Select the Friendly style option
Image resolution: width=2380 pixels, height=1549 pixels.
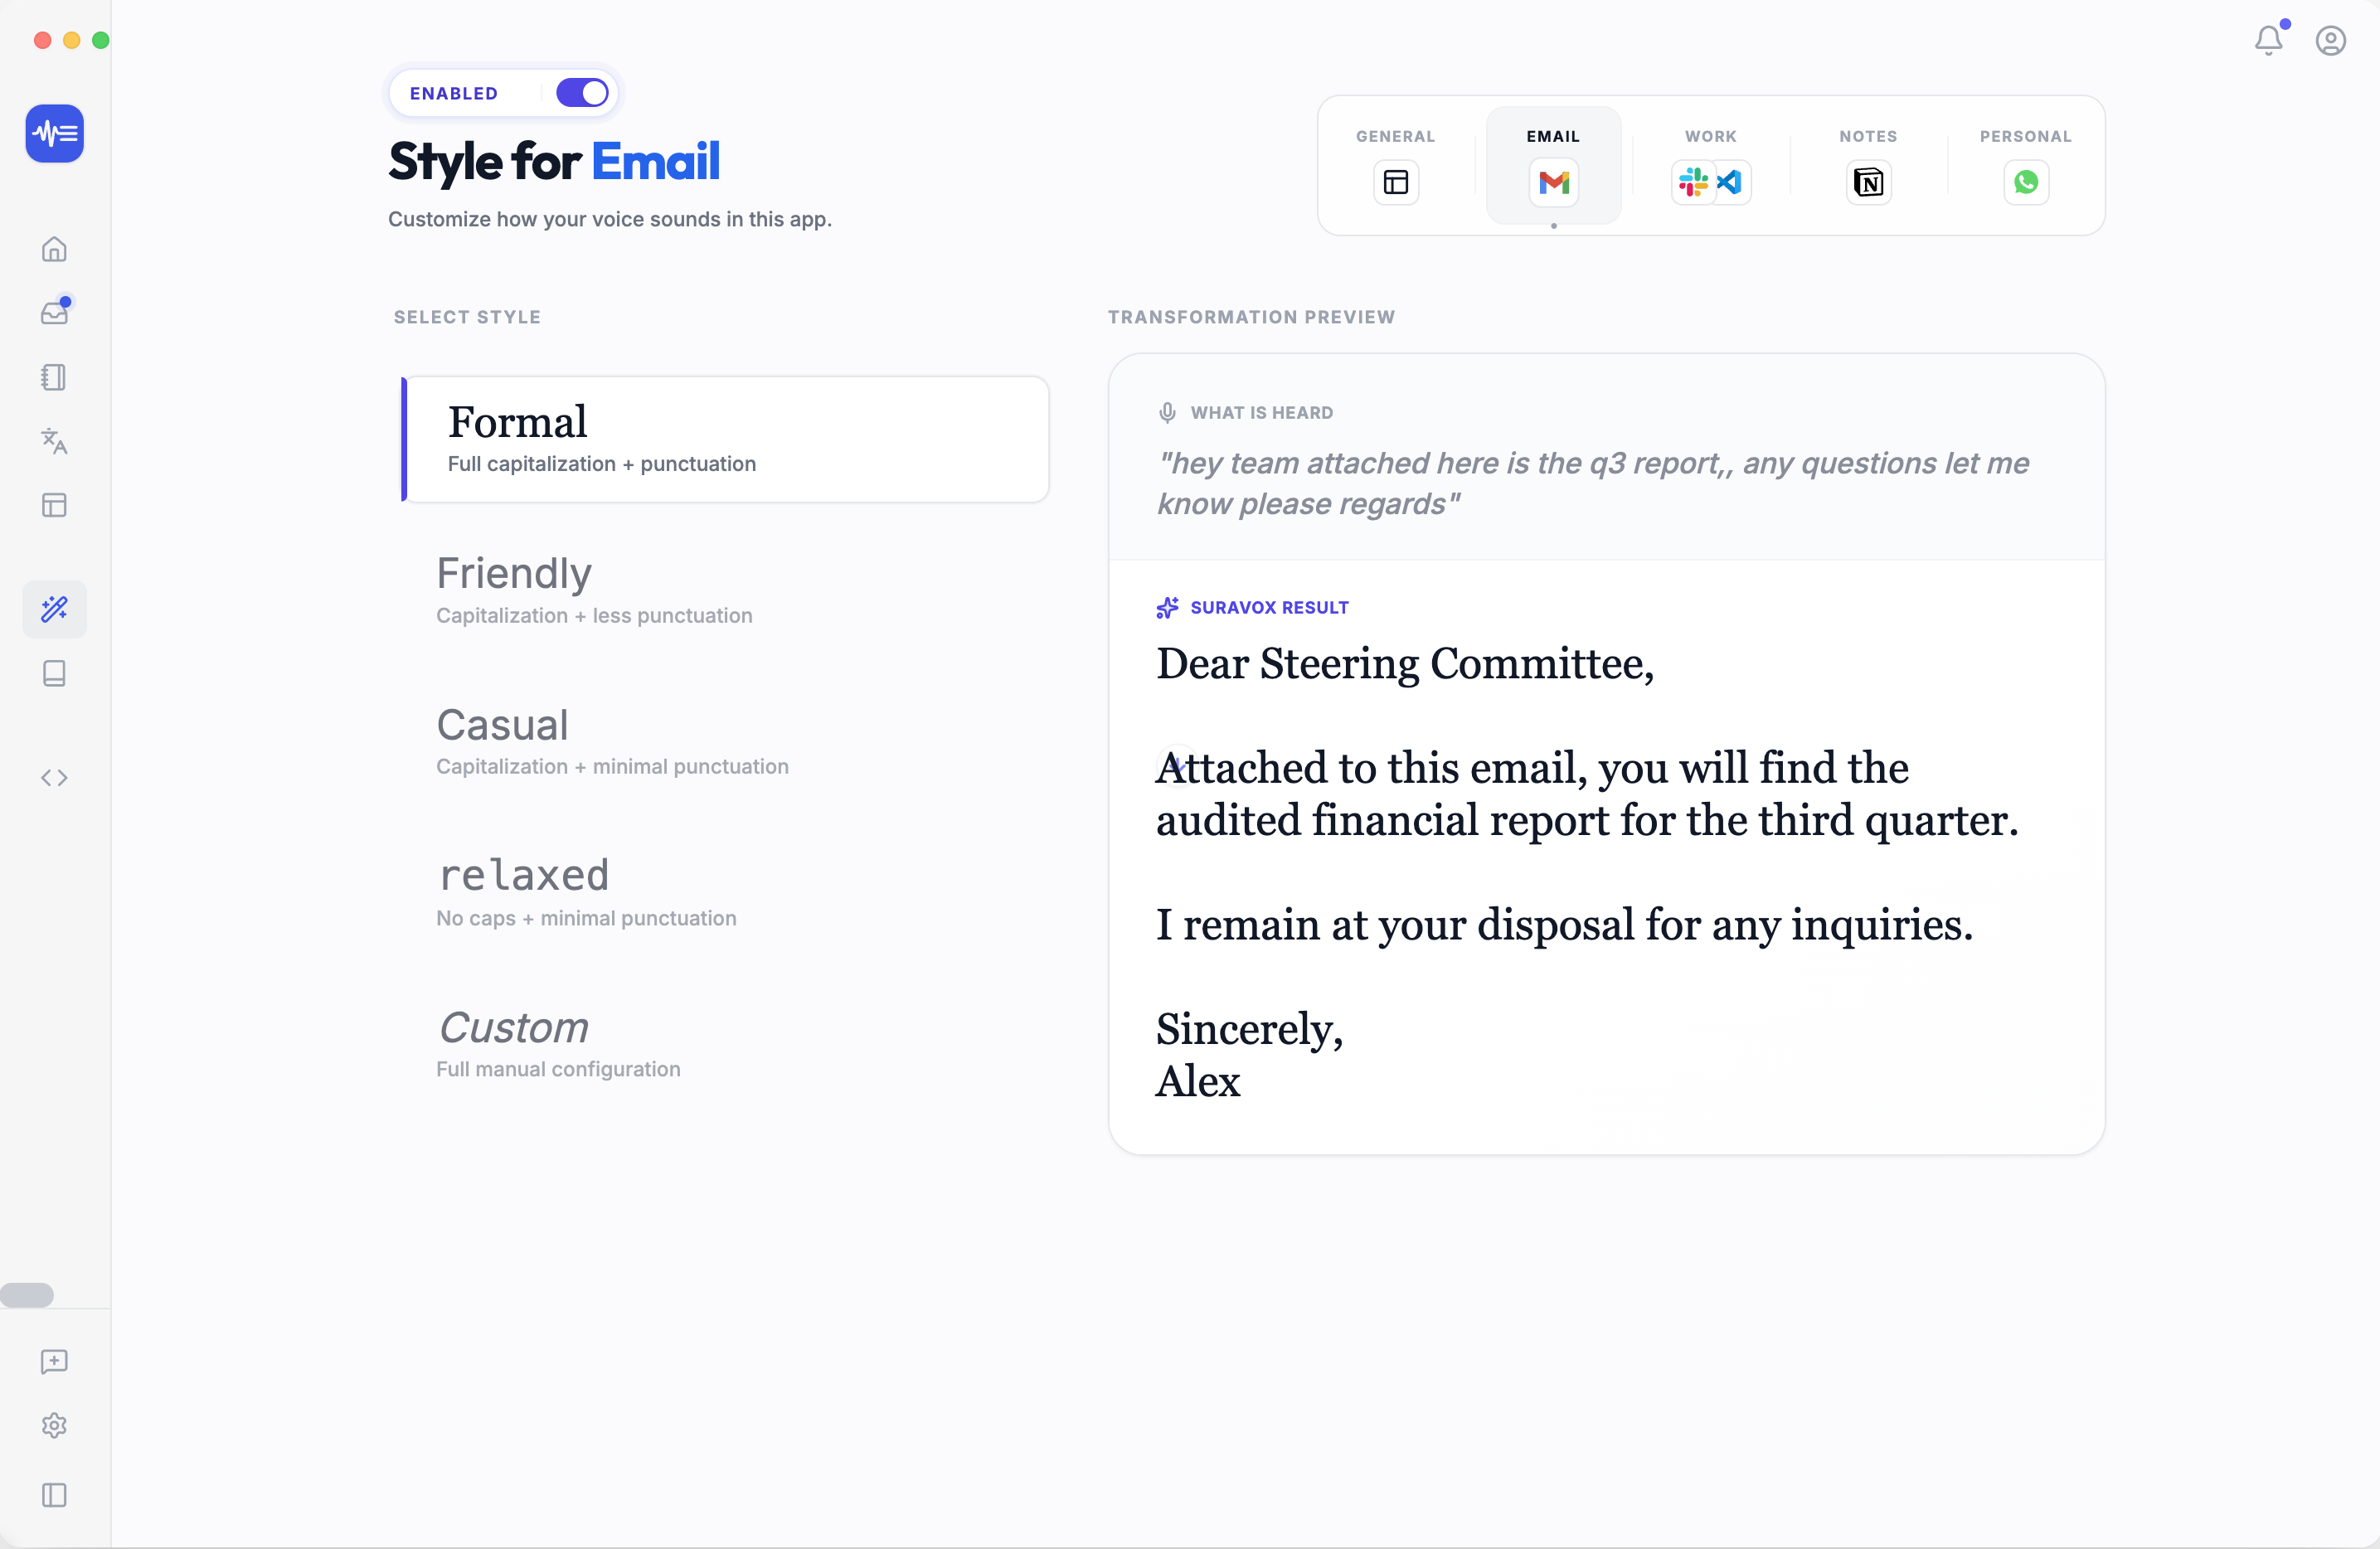tap(594, 590)
